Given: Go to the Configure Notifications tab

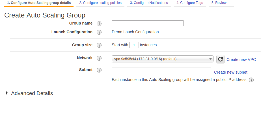Looking at the screenshot, I should (x=149, y=3).
